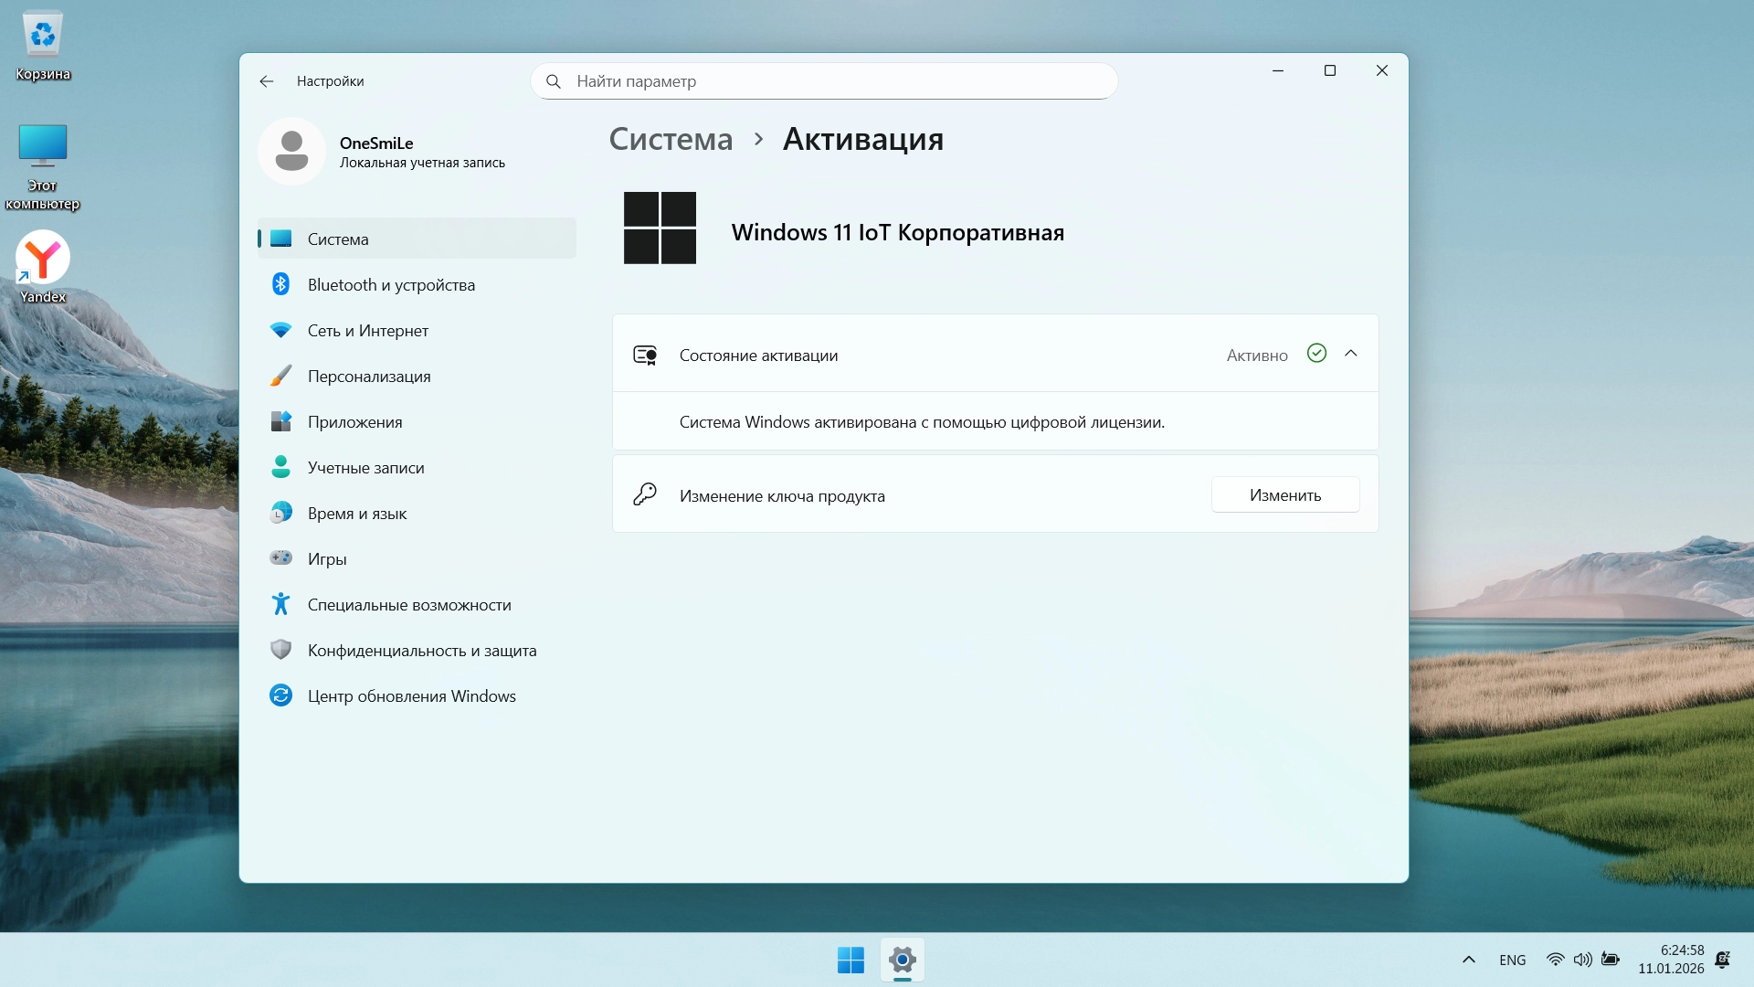The height and width of the screenshot is (987, 1754).
Task: Collapse the Состояние активации section chevron
Action: 1351,354
